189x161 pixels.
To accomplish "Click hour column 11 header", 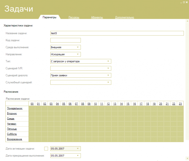I will point(102,104).
